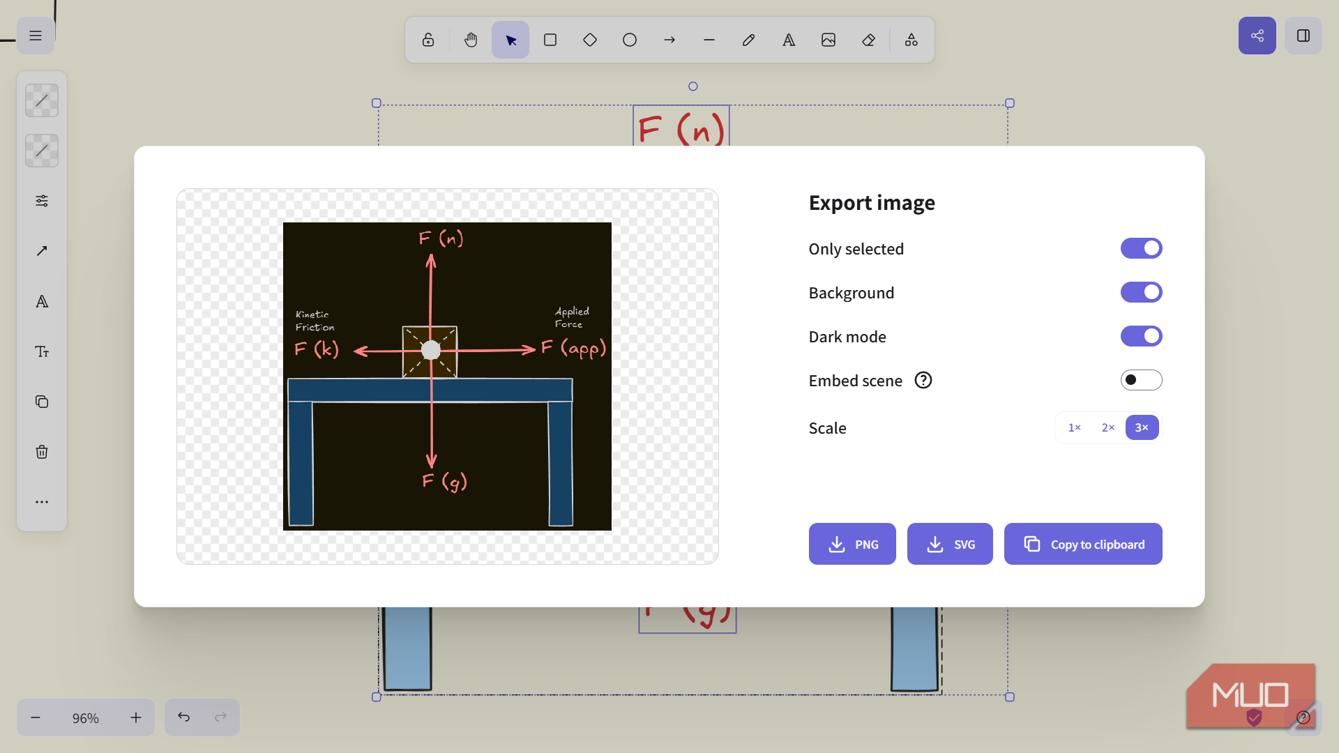Open the stroke color swatch
The height and width of the screenshot is (753, 1339).
pos(42,100)
